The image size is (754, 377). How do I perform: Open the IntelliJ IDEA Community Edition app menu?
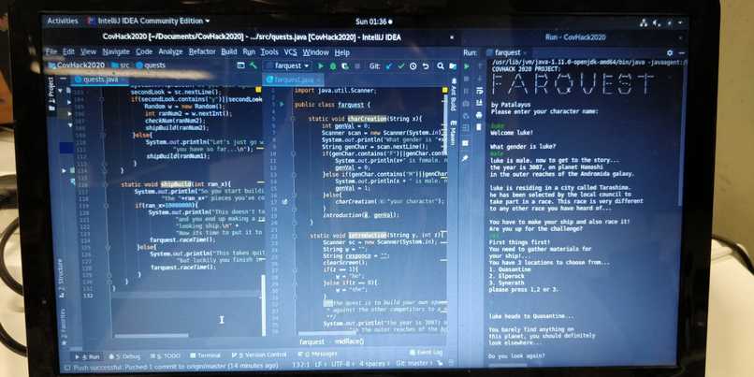[149, 21]
